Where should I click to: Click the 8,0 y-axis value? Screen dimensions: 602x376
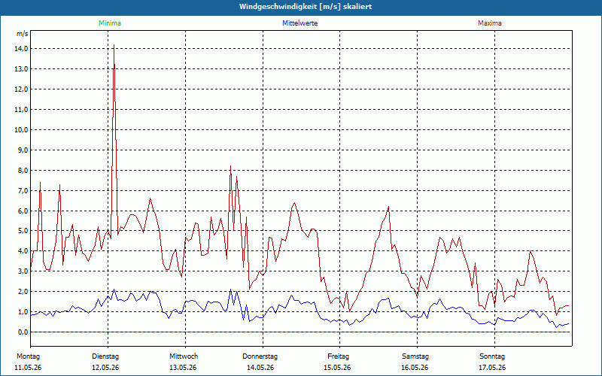(x=23, y=171)
